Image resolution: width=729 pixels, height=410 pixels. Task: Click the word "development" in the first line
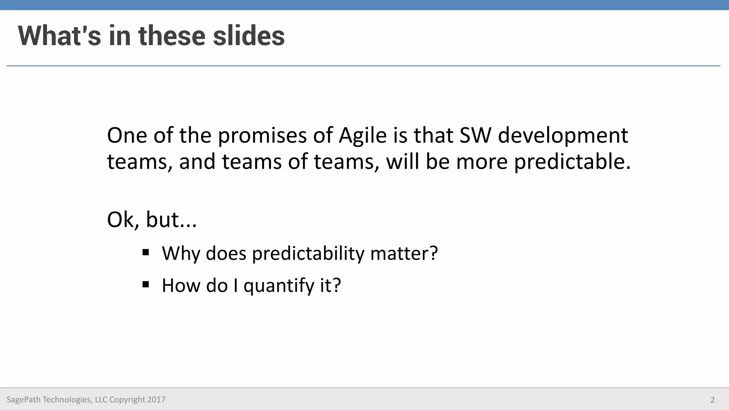tap(563, 136)
